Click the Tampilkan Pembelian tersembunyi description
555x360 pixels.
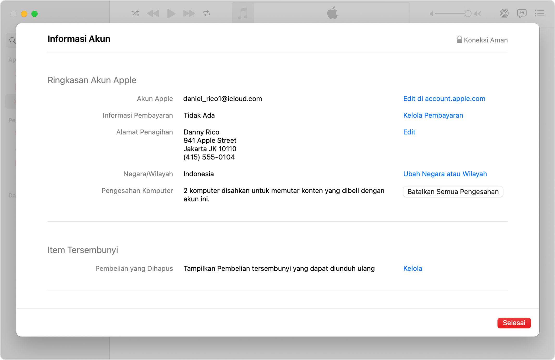pos(279,268)
